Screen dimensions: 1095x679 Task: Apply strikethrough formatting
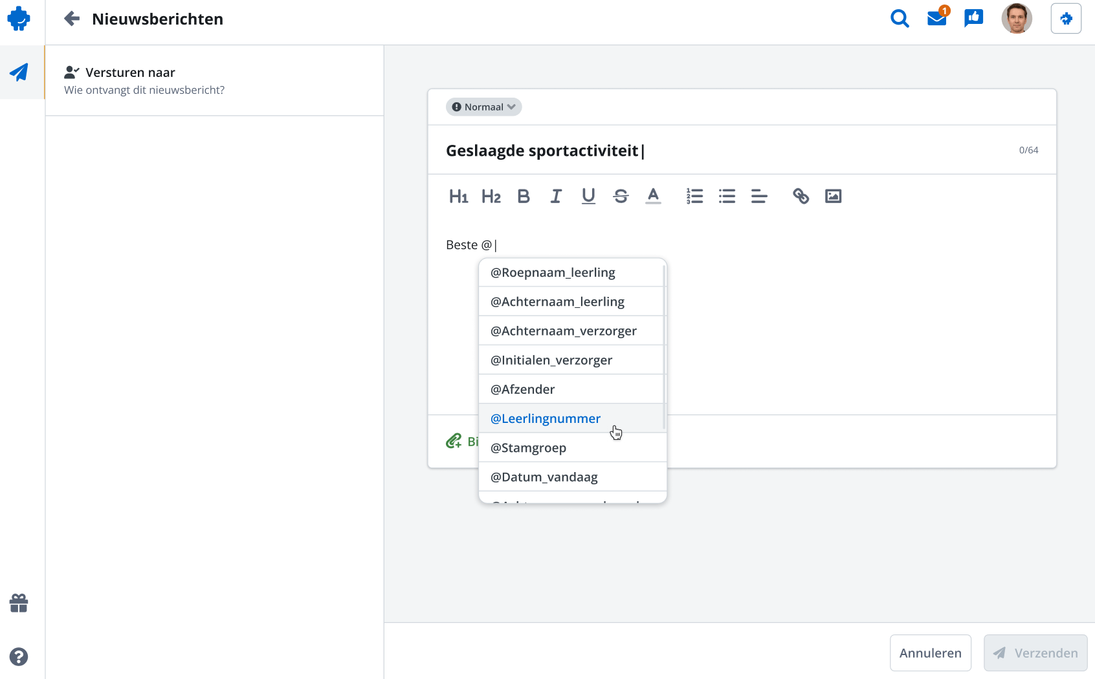(x=621, y=196)
